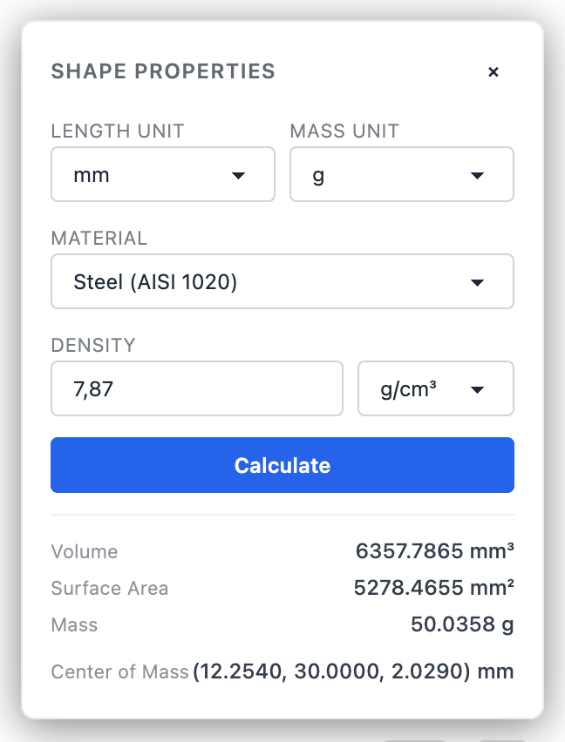Close the Shape Properties dialog

click(493, 72)
